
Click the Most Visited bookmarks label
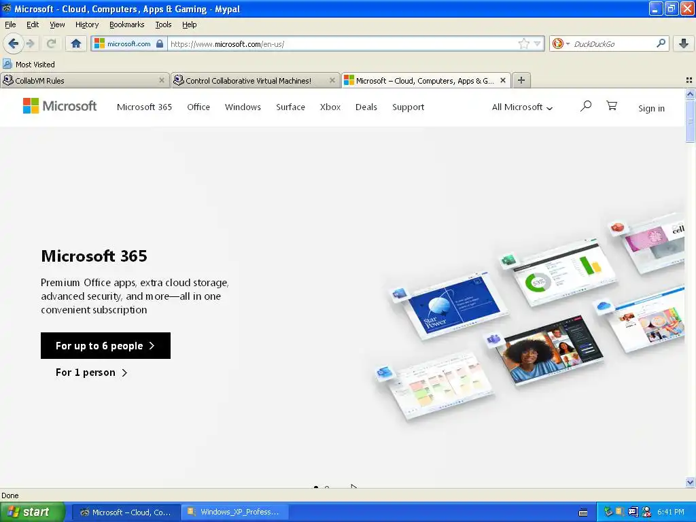tap(35, 65)
